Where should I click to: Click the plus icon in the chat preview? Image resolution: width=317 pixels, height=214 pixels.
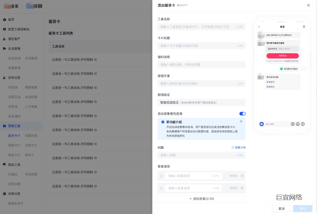click(x=303, y=124)
